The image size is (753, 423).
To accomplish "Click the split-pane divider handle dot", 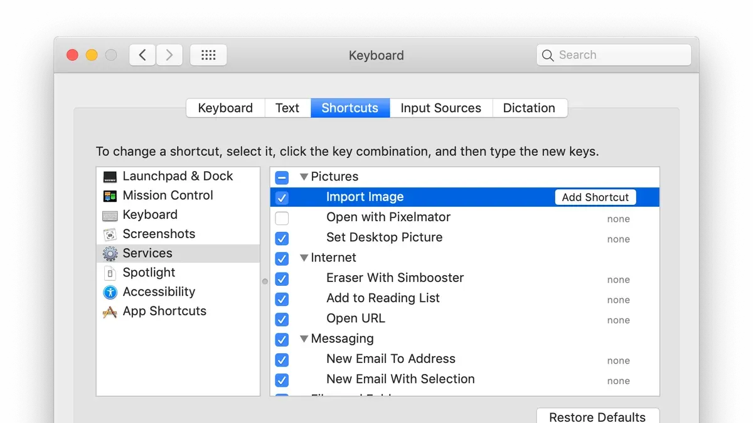I will 265,281.
